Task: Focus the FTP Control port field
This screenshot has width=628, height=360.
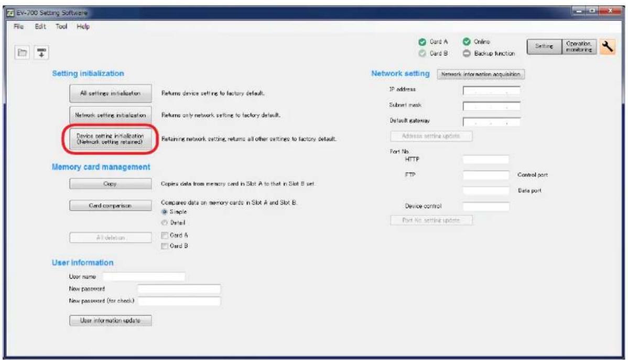Action: (x=486, y=175)
